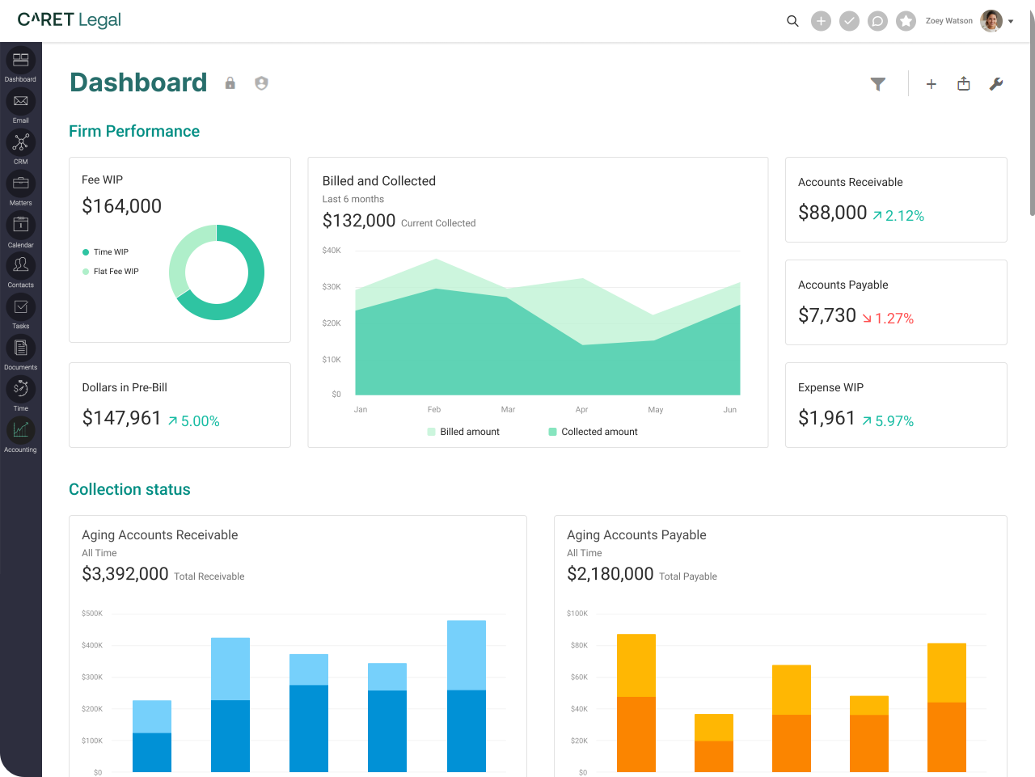
Task: Open the Contacts sidebar icon
Action: tap(20, 265)
